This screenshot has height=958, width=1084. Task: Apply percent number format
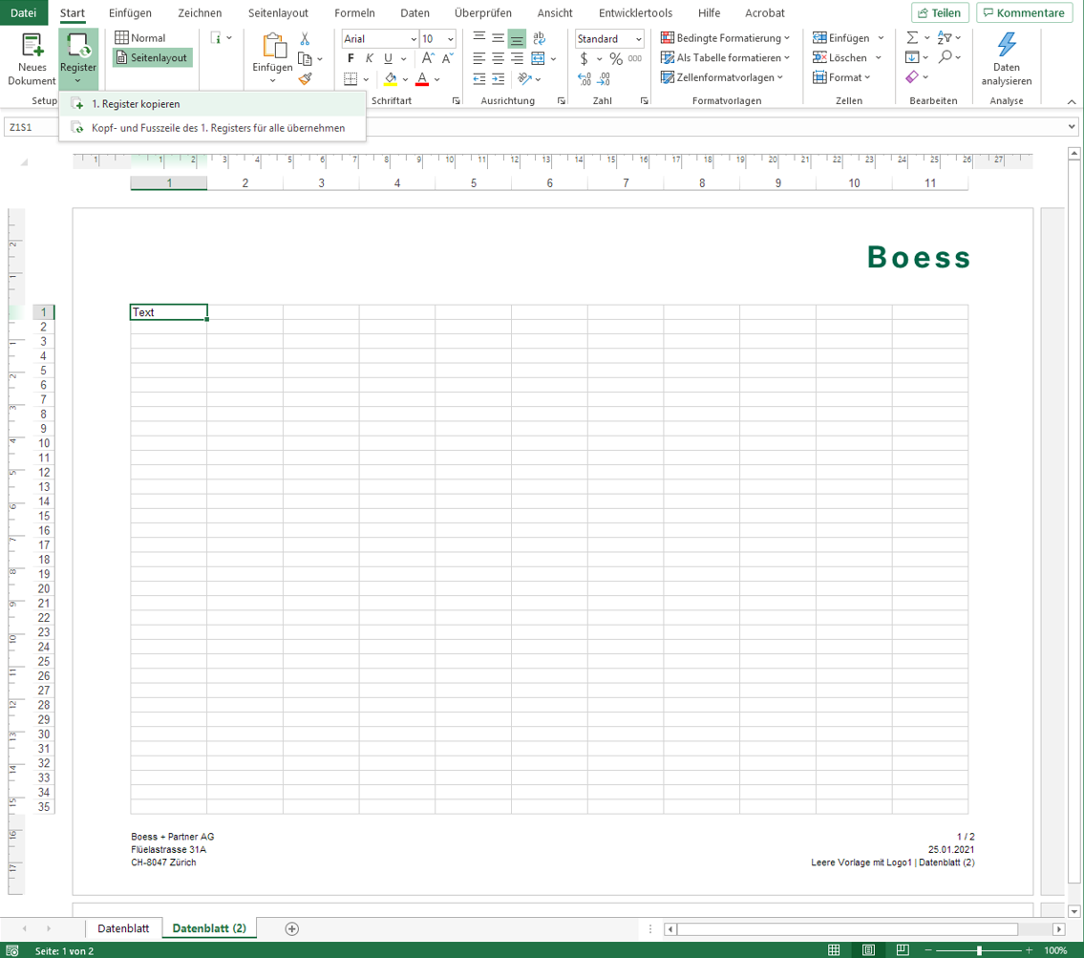pos(616,59)
